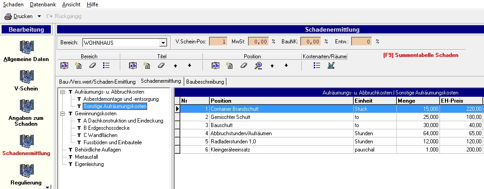Move Position up with the up arrow

click(272, 66)
